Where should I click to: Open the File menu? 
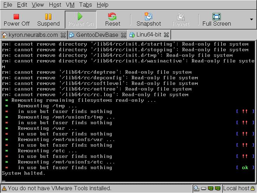(x=7, y=5)
